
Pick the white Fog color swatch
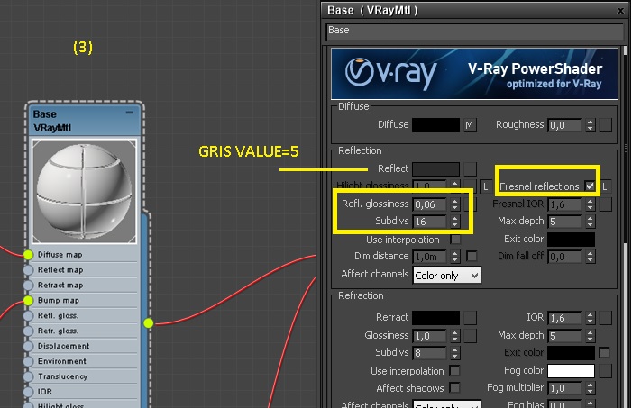pyautogui.click(x=571, y=370)
